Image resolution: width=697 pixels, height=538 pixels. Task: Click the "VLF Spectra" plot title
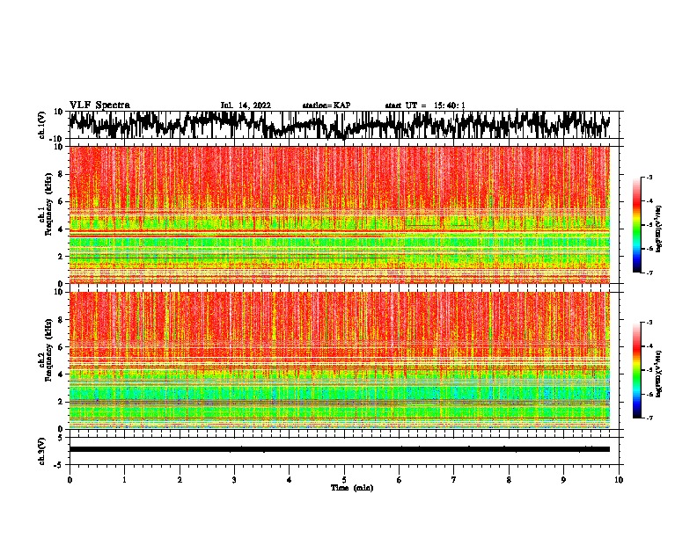pyautogui.click(x=99, y=105)
